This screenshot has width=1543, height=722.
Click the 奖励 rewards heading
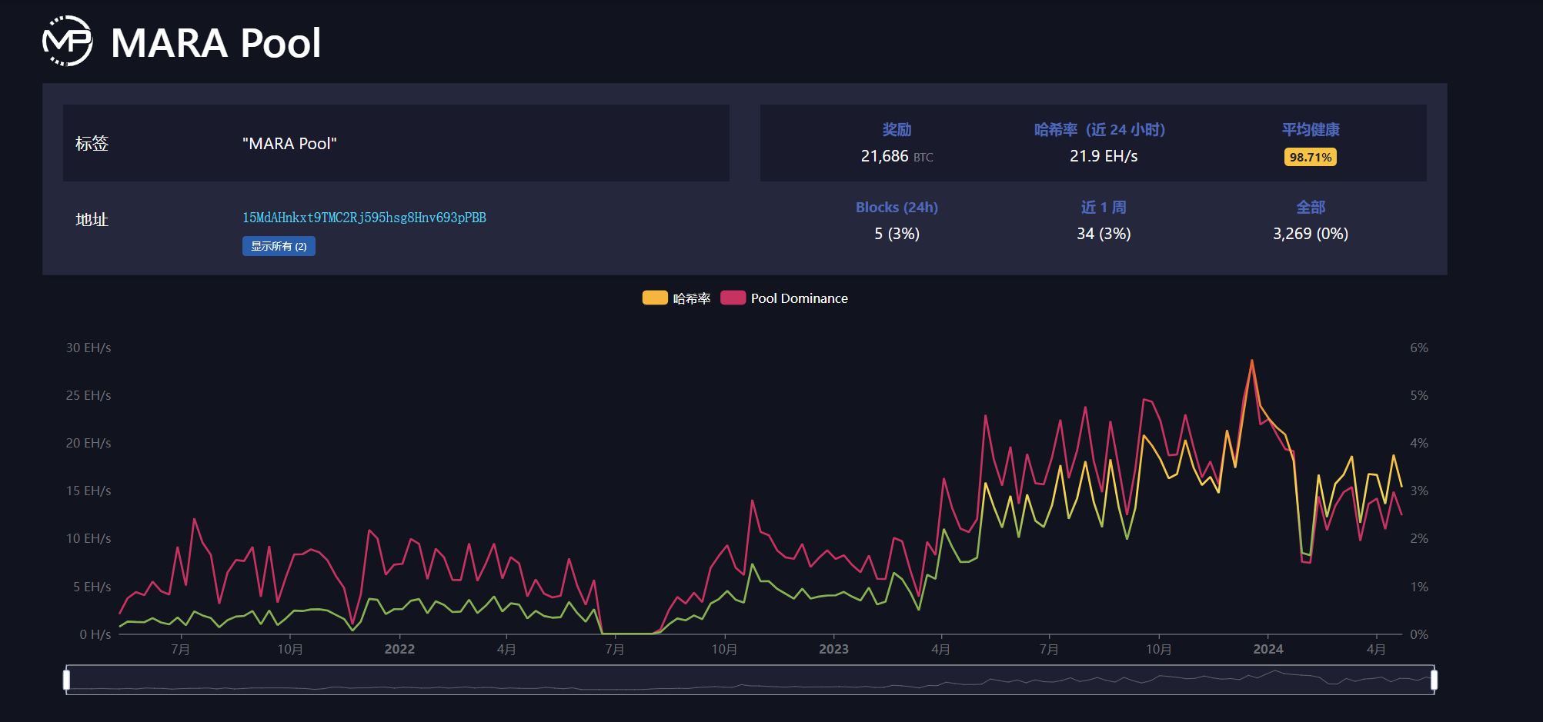pyautogui.click(x=897, y=130)
